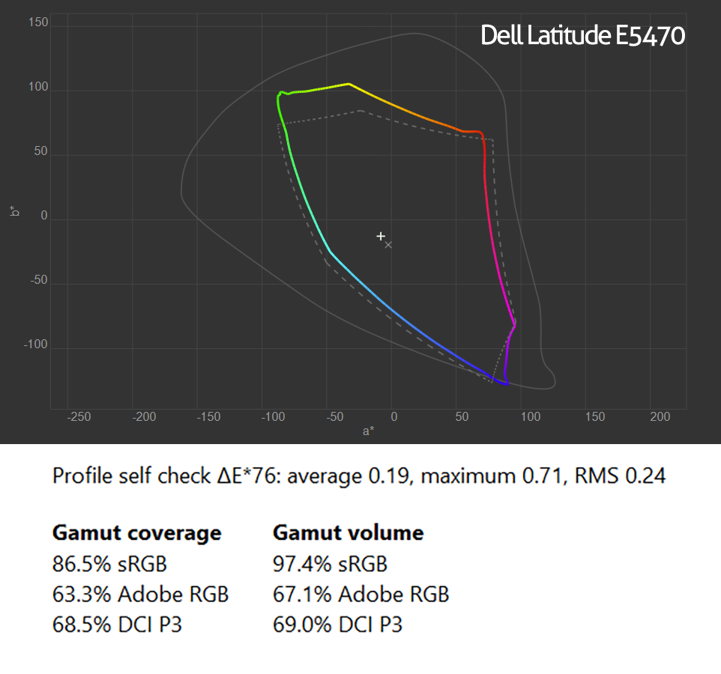This screenshot has width=721, height=674.
Task: Click the "Gamut volume" heading
Action: tap(348, 533)
